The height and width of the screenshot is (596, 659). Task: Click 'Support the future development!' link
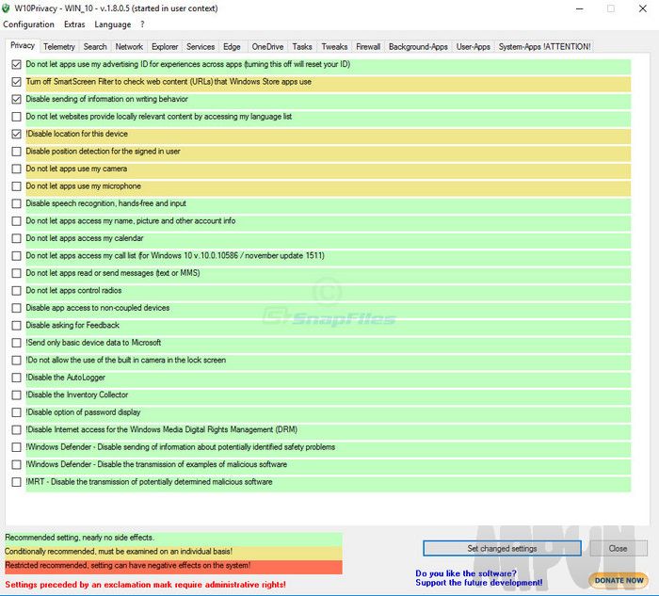(478, 583)
